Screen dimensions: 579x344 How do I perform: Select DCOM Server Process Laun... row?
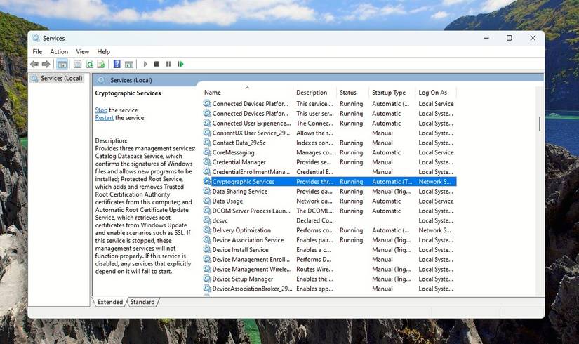point(329,211)
